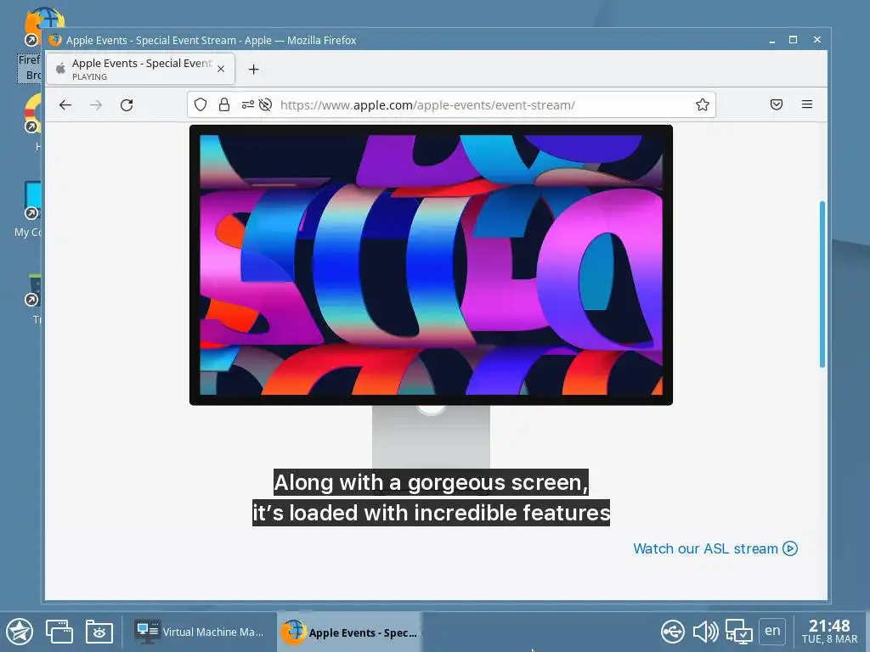Viewport: 870px width, 652px height.
Task: Switch keyboard layout via the en indicator
Action: (x=772, y=631)
